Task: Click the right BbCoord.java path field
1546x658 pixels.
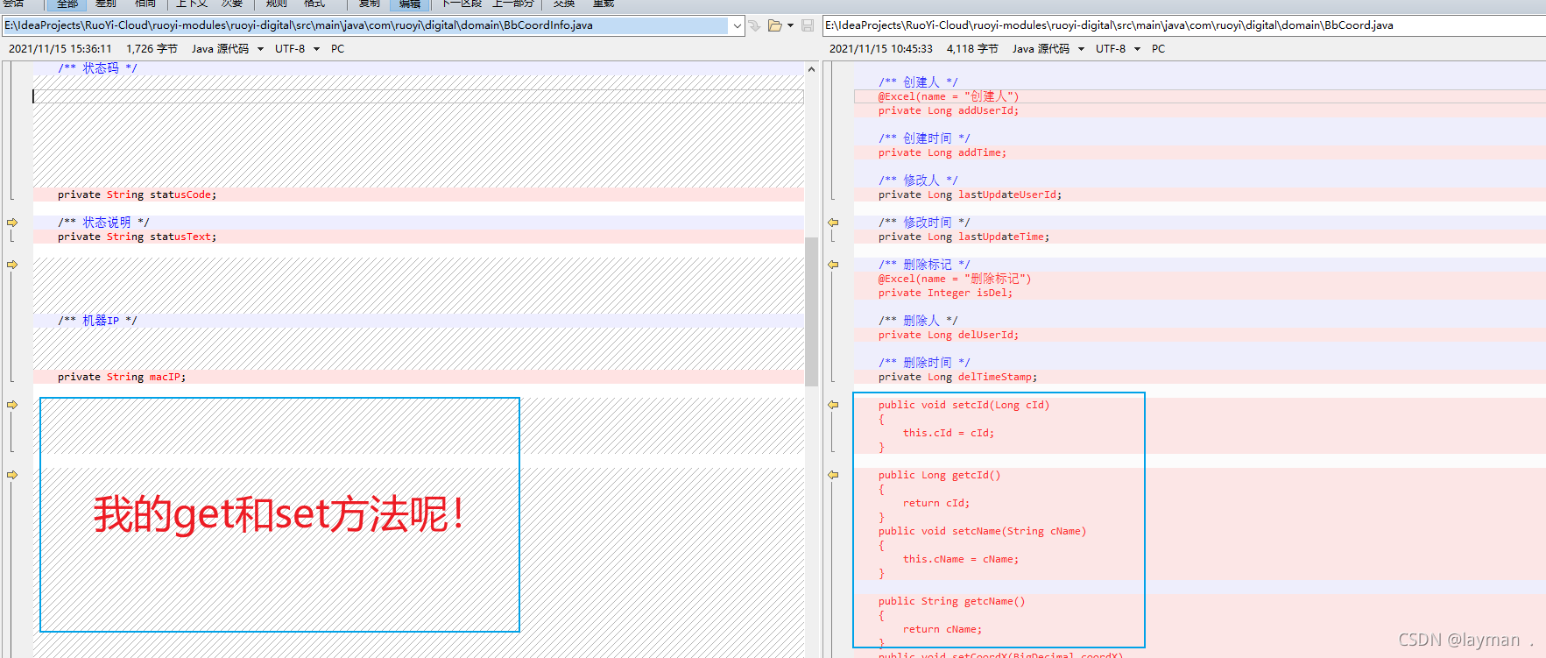Action: click(1184, 25)
